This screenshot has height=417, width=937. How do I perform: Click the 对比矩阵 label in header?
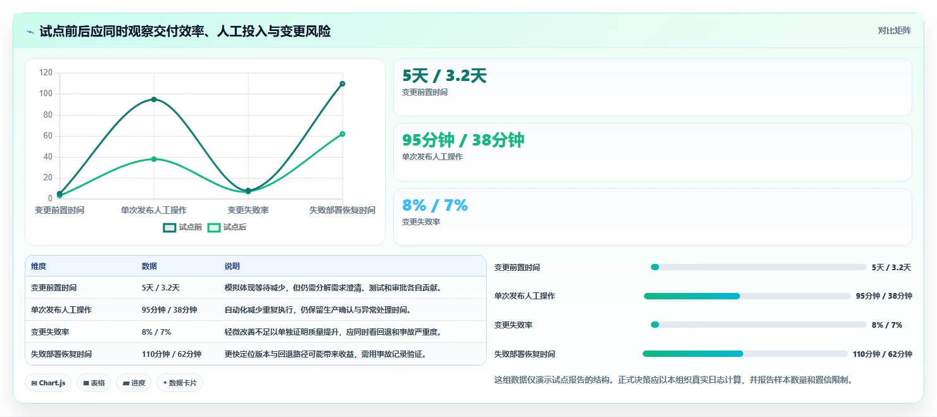(894, 30)
